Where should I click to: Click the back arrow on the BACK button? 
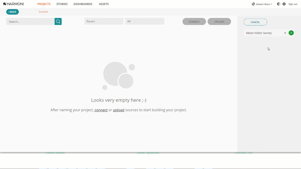click(x=9, y=12)
